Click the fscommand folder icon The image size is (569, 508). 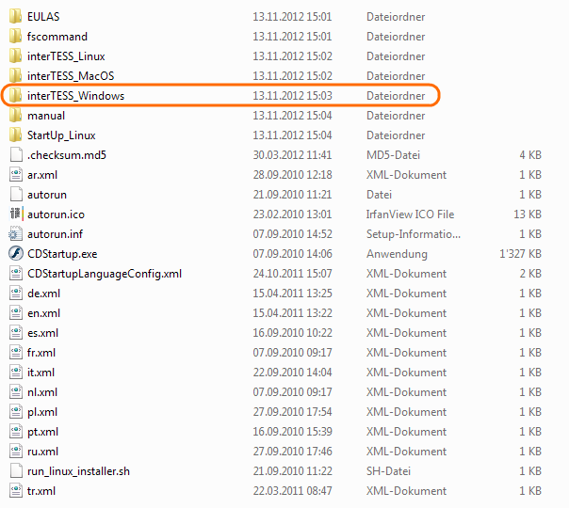pos(15,37)
